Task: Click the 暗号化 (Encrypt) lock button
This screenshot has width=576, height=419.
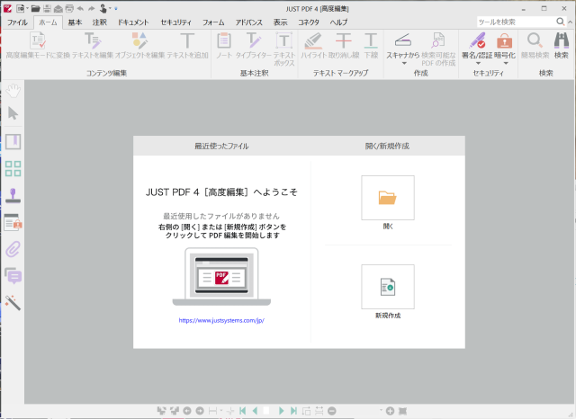Action: pyautogui.click(x=505, y=46)
